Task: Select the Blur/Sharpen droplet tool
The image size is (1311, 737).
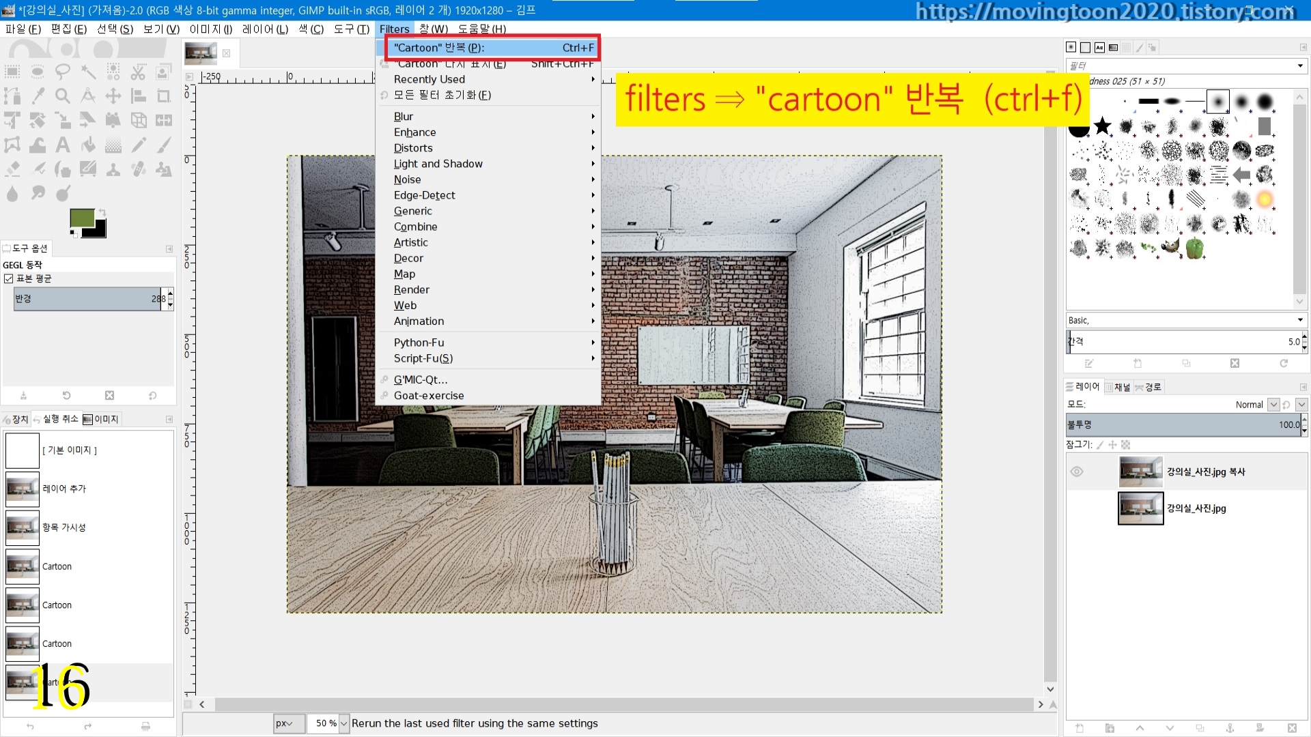Action: [12, 194]
